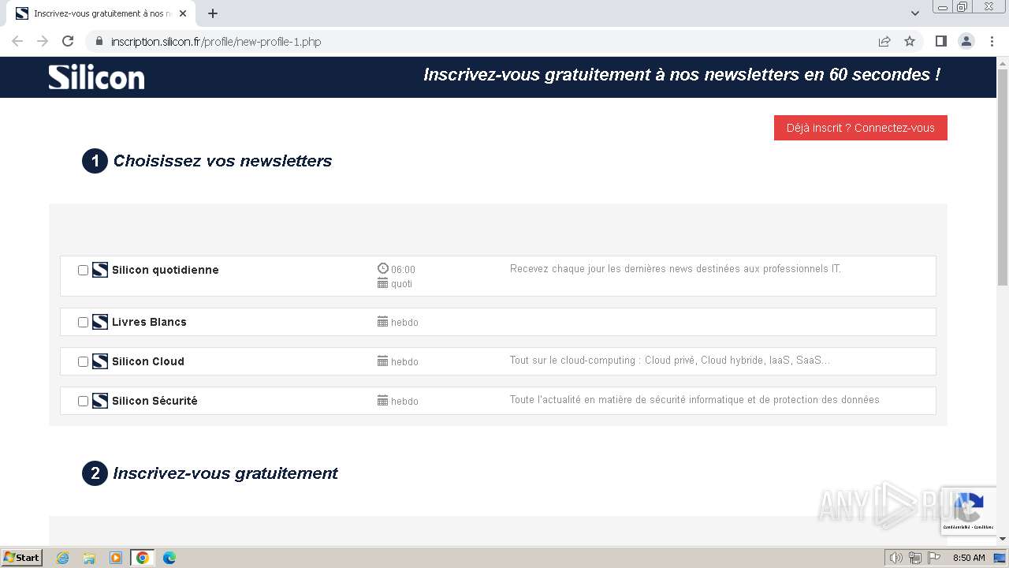Click Déjà inscrit ? Connectez-vous button
1009x568 pixels.
click(x=861, y=128)
